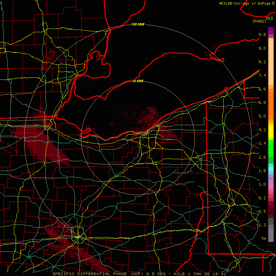This screenshot has height=276, width=276.
Task: Click the 8.2 scale value
Action: pyautogui.click(x=262, y=62)
